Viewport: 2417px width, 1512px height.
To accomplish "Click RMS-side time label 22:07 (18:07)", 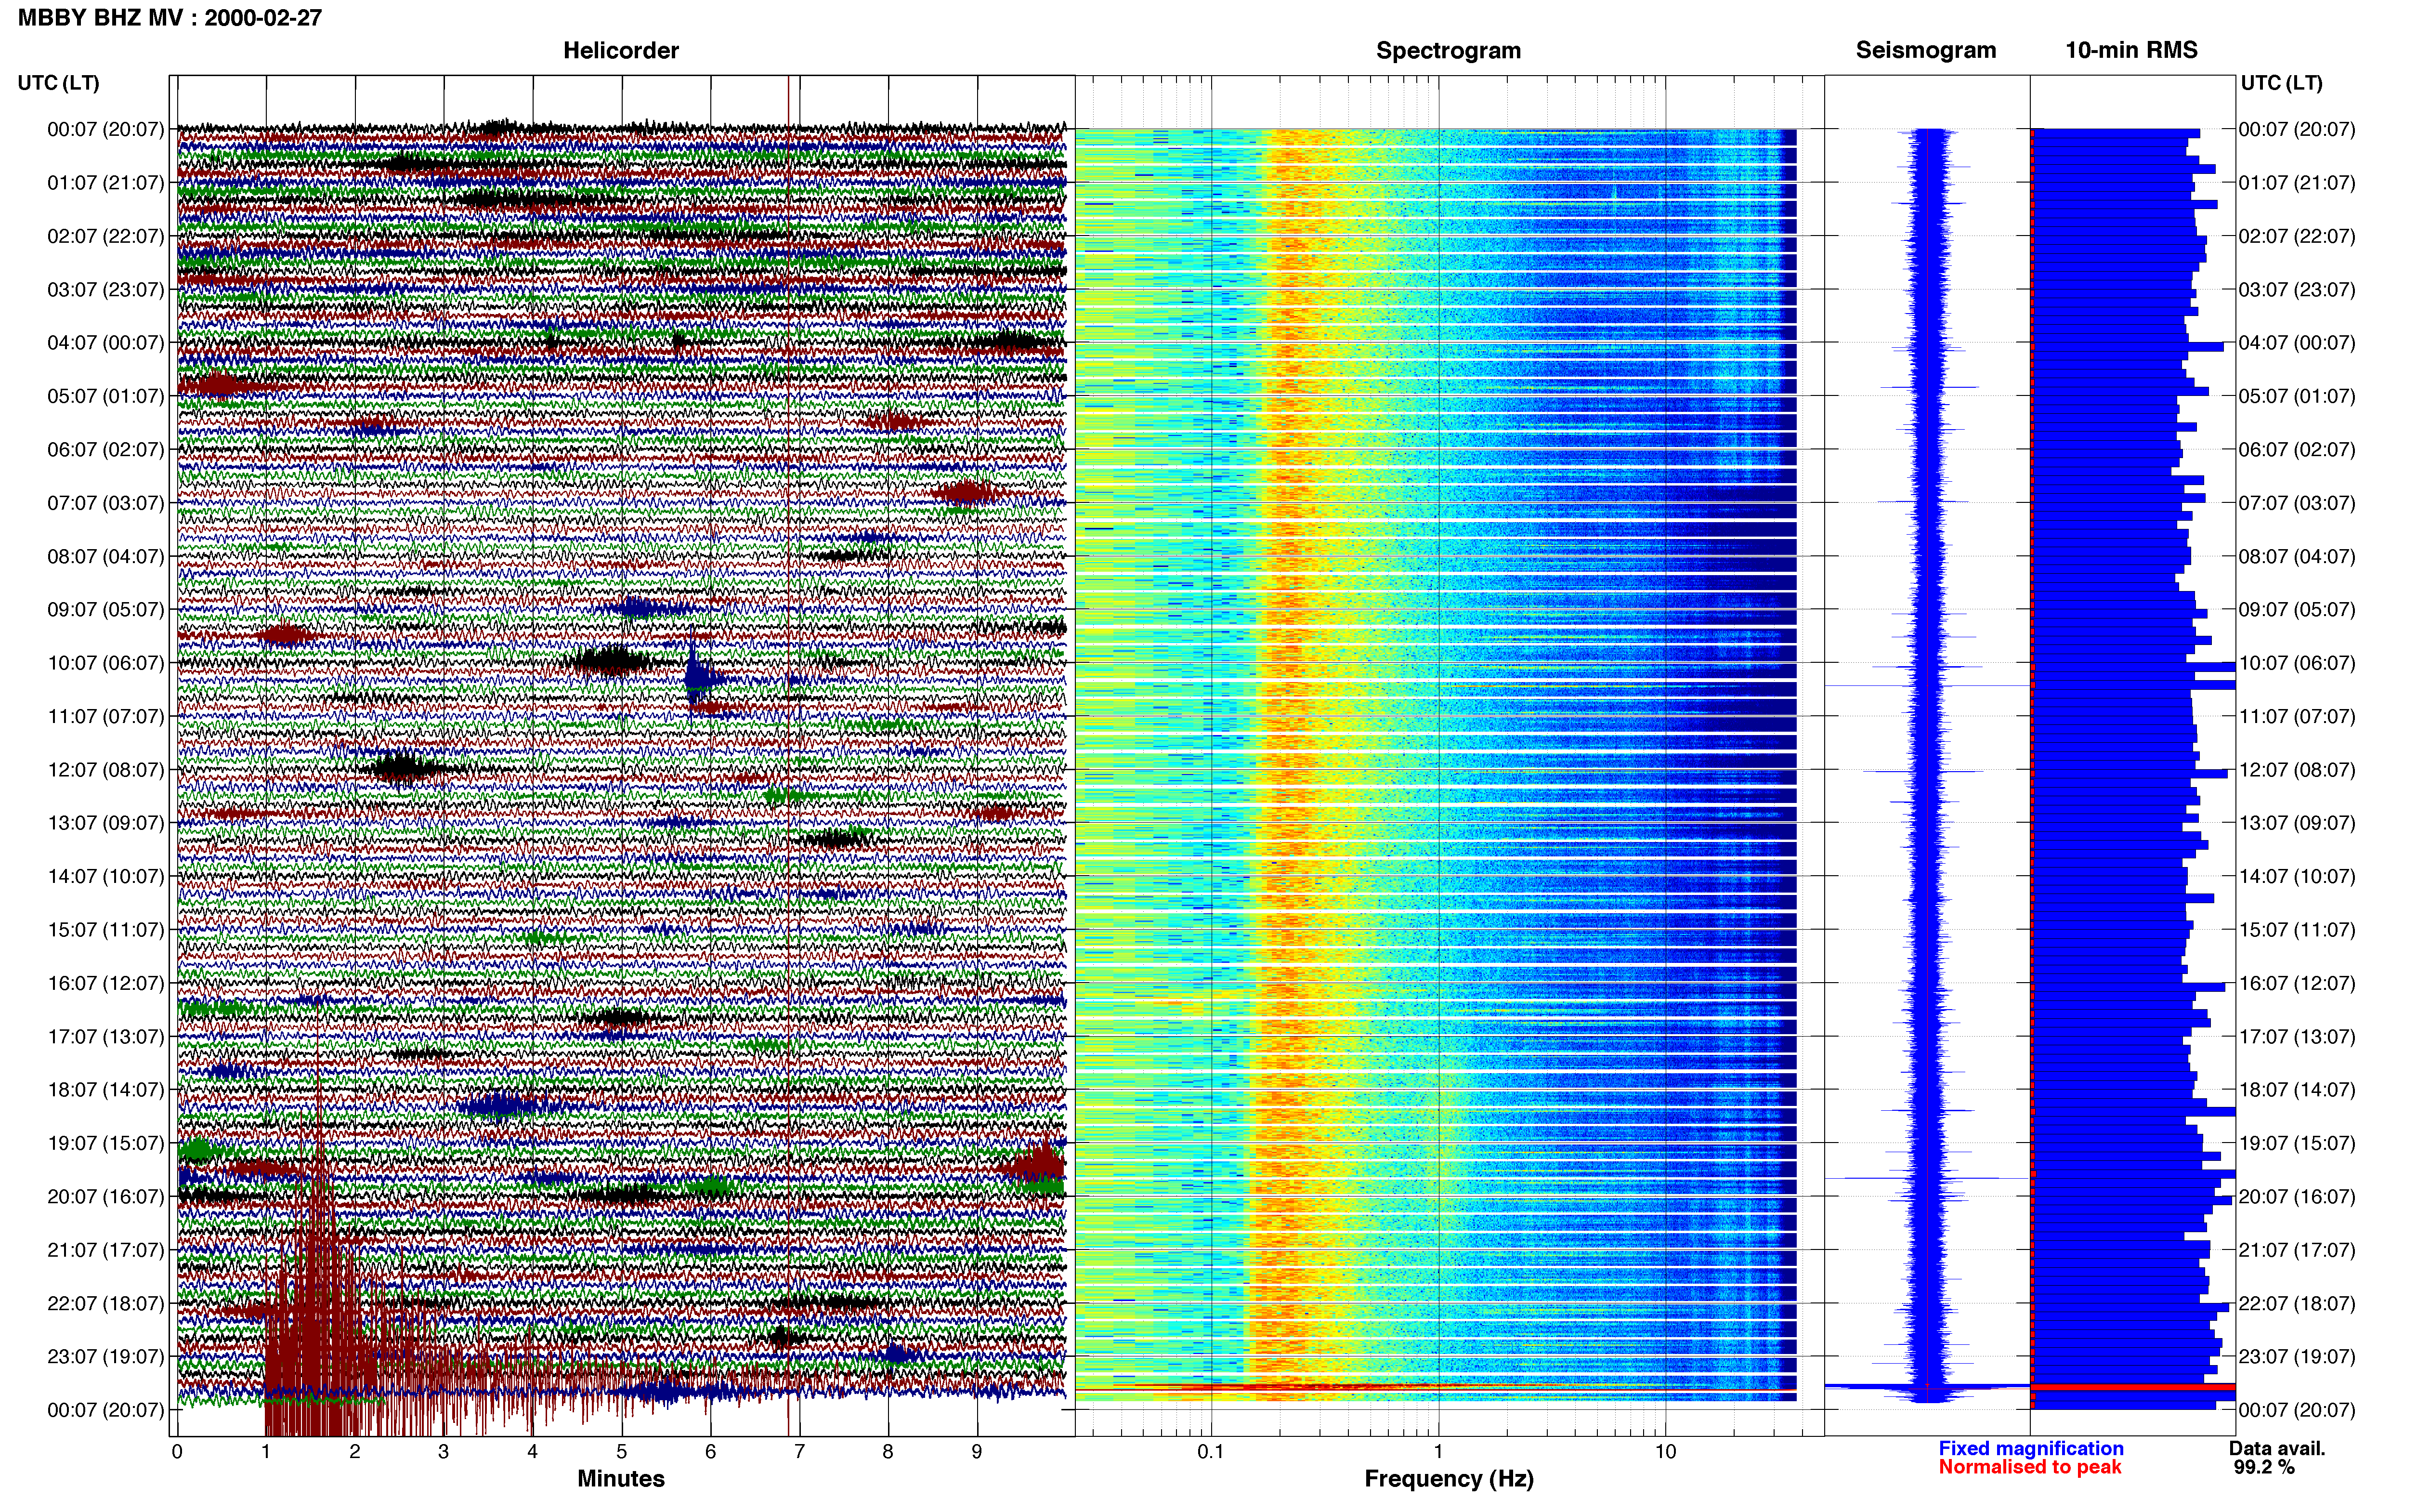I will 2297,1304.
